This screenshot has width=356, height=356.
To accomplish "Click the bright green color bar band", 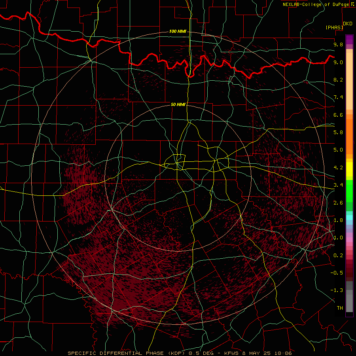I will tap(349, 191).
